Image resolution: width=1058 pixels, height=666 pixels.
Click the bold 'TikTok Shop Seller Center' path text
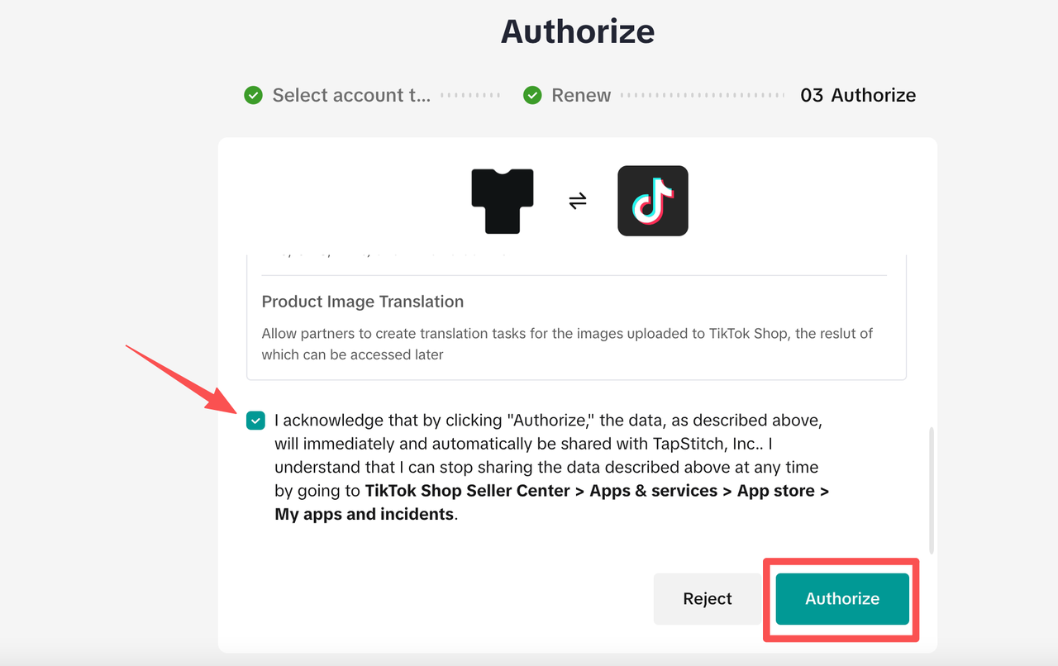[x=468, y=491]
